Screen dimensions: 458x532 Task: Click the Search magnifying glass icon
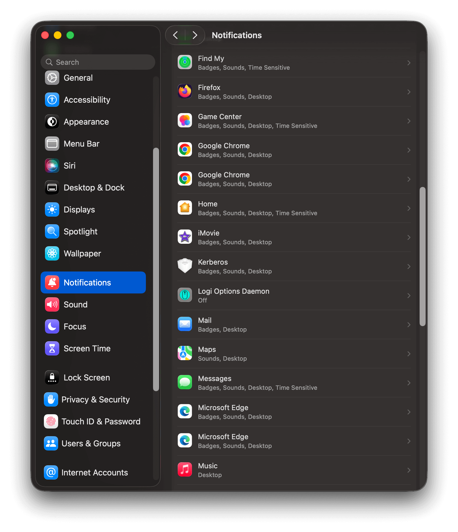[49, 62]
